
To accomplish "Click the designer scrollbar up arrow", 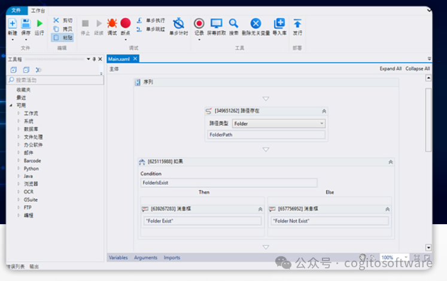I will 428,78.
